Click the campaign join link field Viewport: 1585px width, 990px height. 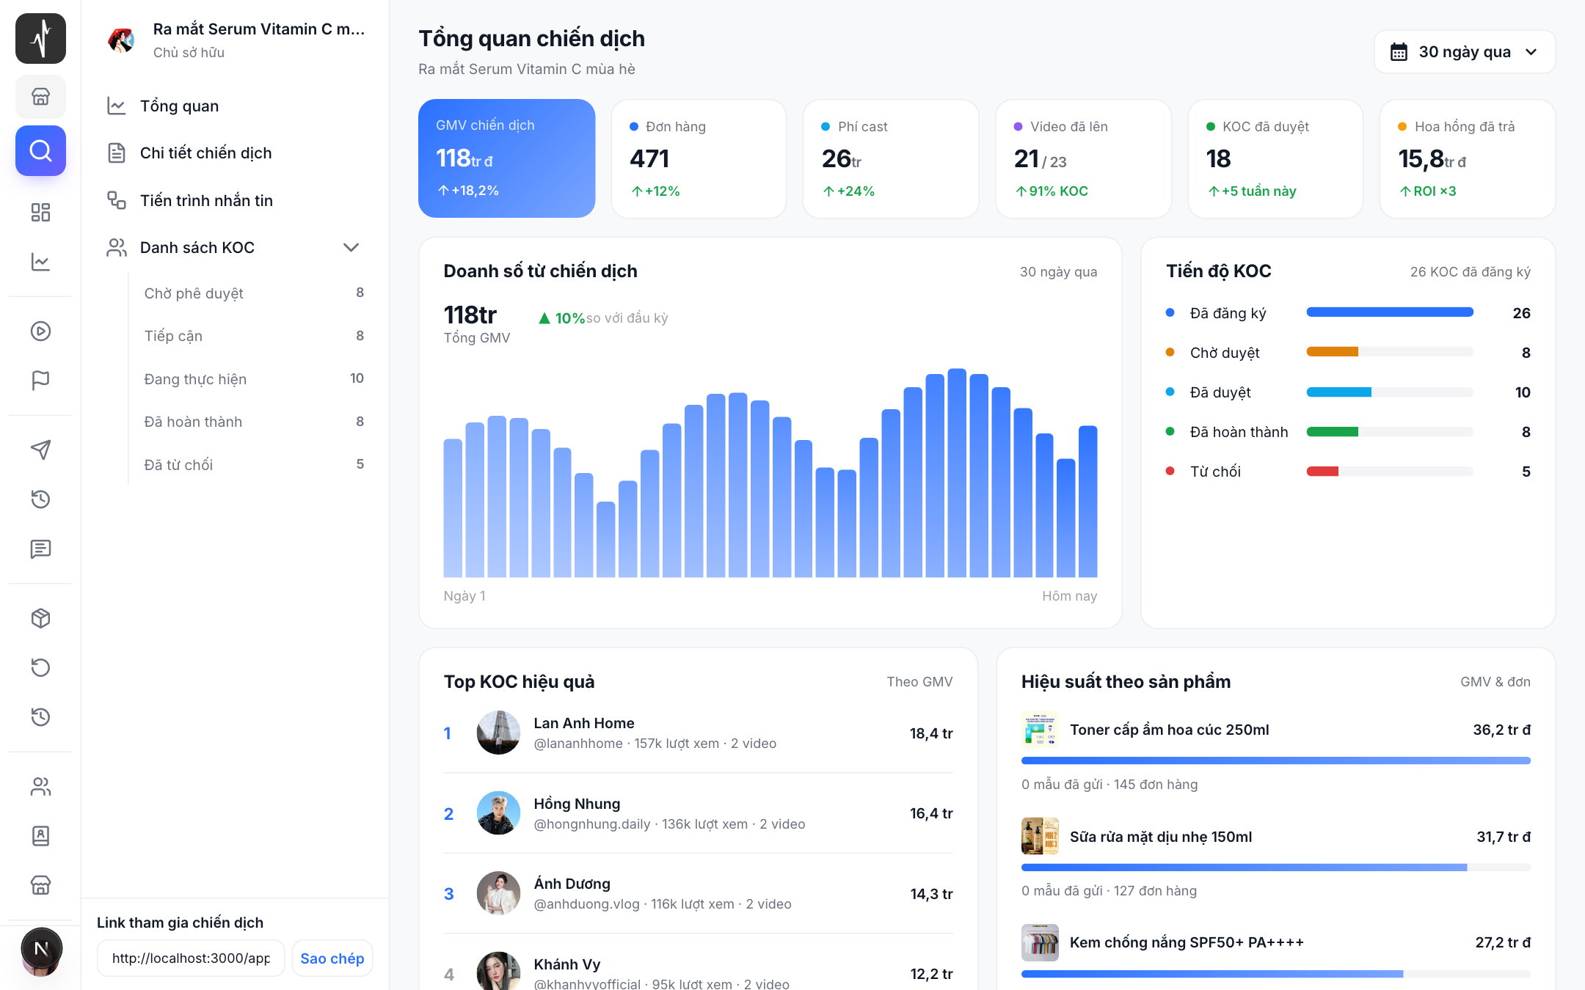191,958
